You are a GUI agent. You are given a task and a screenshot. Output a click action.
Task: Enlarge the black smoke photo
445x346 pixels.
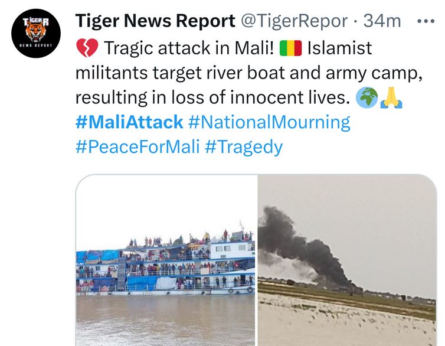click(348, 260)
